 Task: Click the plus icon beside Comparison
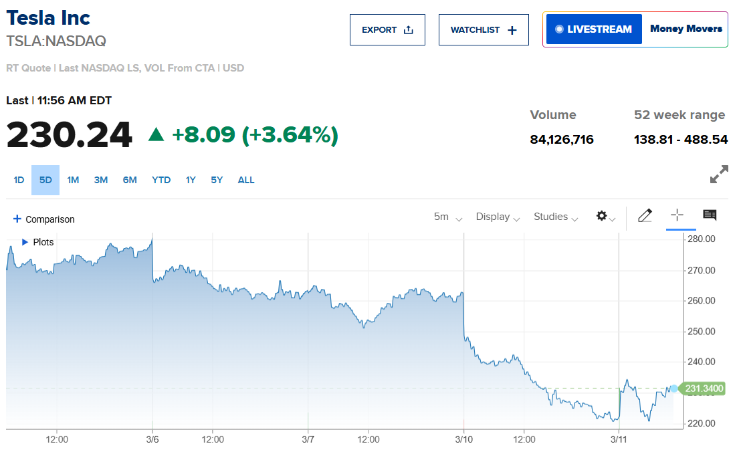(x=17, y=219)
